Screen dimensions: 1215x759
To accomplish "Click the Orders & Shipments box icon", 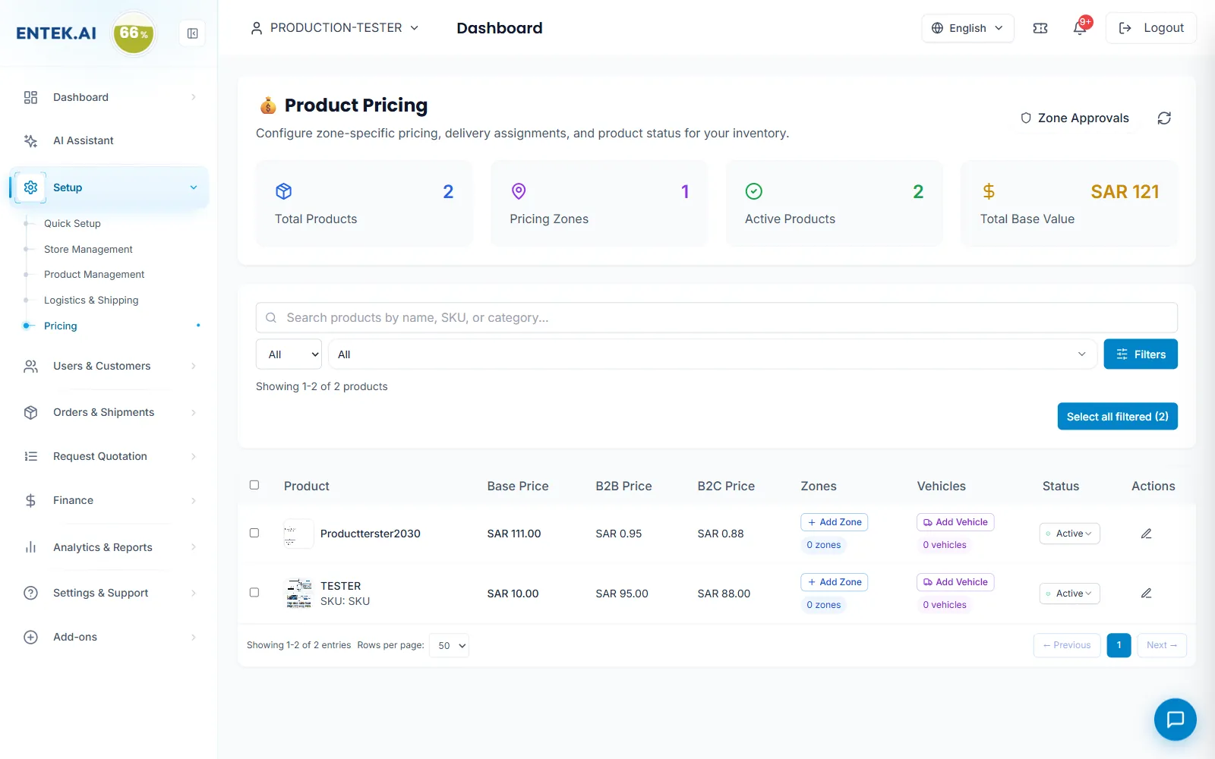I will tap(30, 412).
